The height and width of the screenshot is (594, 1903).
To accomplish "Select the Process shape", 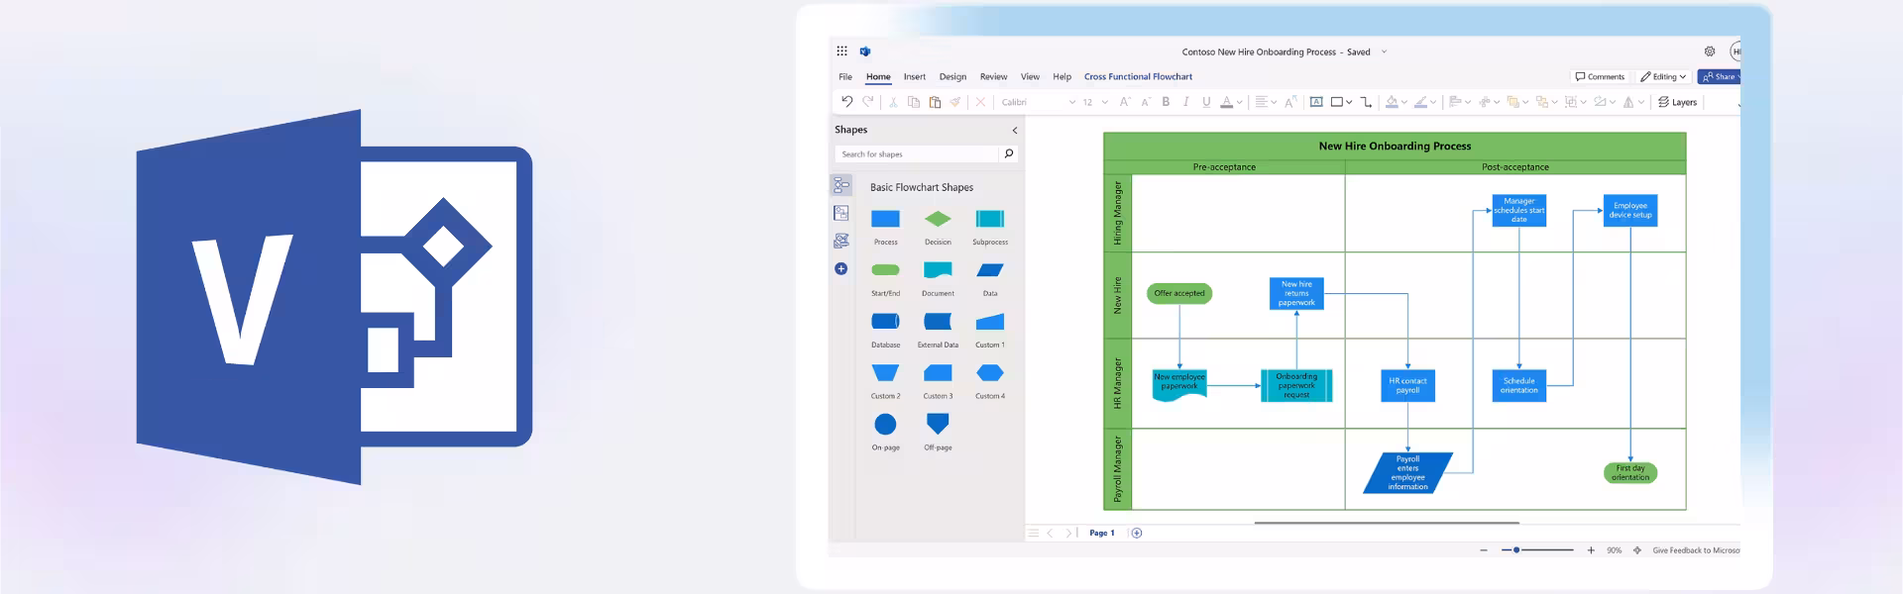I will pos(885,219).
